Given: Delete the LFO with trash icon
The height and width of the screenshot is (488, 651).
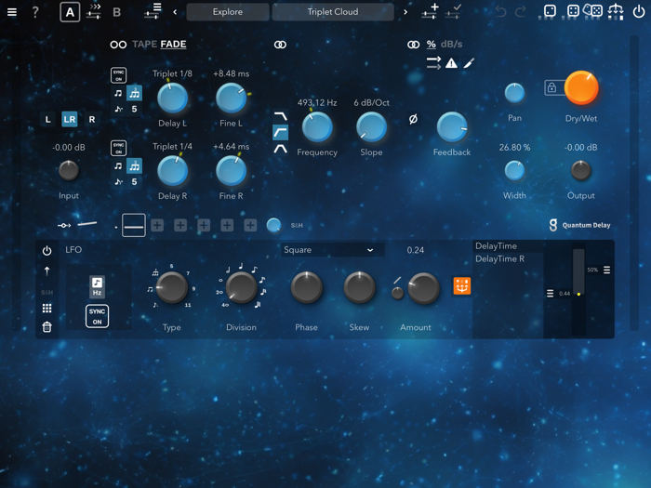Looking at the screenshot, I should click(46, 327).
